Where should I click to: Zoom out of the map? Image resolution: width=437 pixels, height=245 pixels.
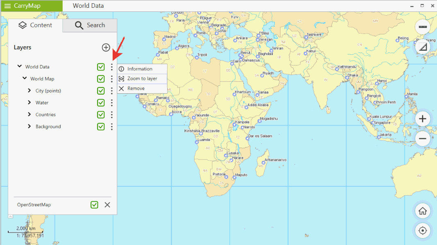423,139
